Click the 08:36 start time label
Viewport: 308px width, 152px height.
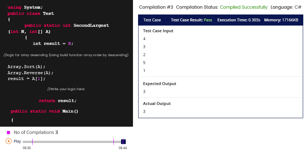(27, 148)
